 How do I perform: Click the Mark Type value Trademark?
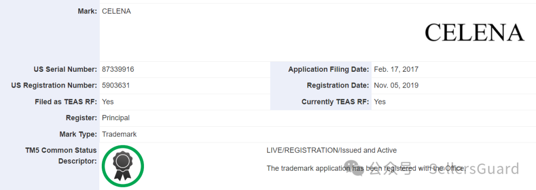[119, 134]
